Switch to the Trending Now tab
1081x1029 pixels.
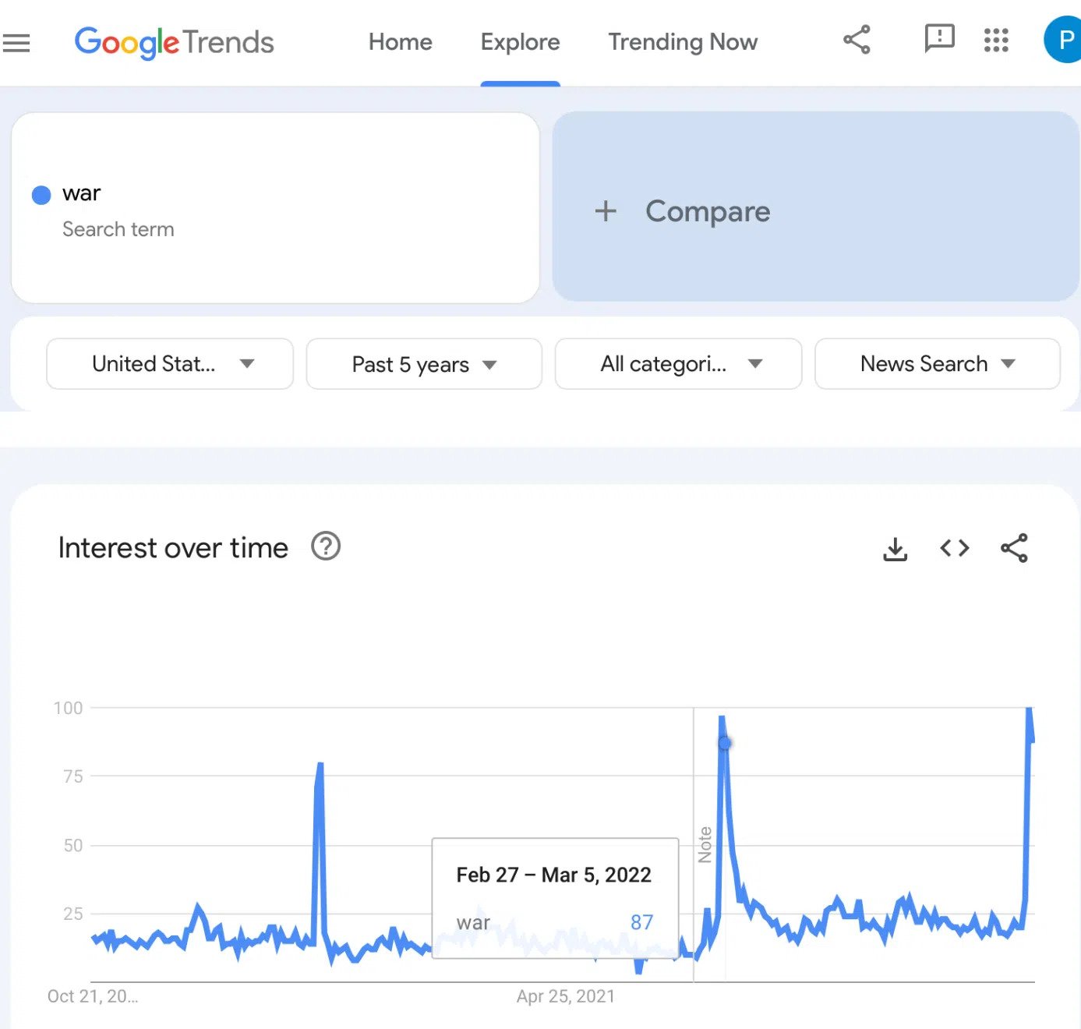click(683, 42)
